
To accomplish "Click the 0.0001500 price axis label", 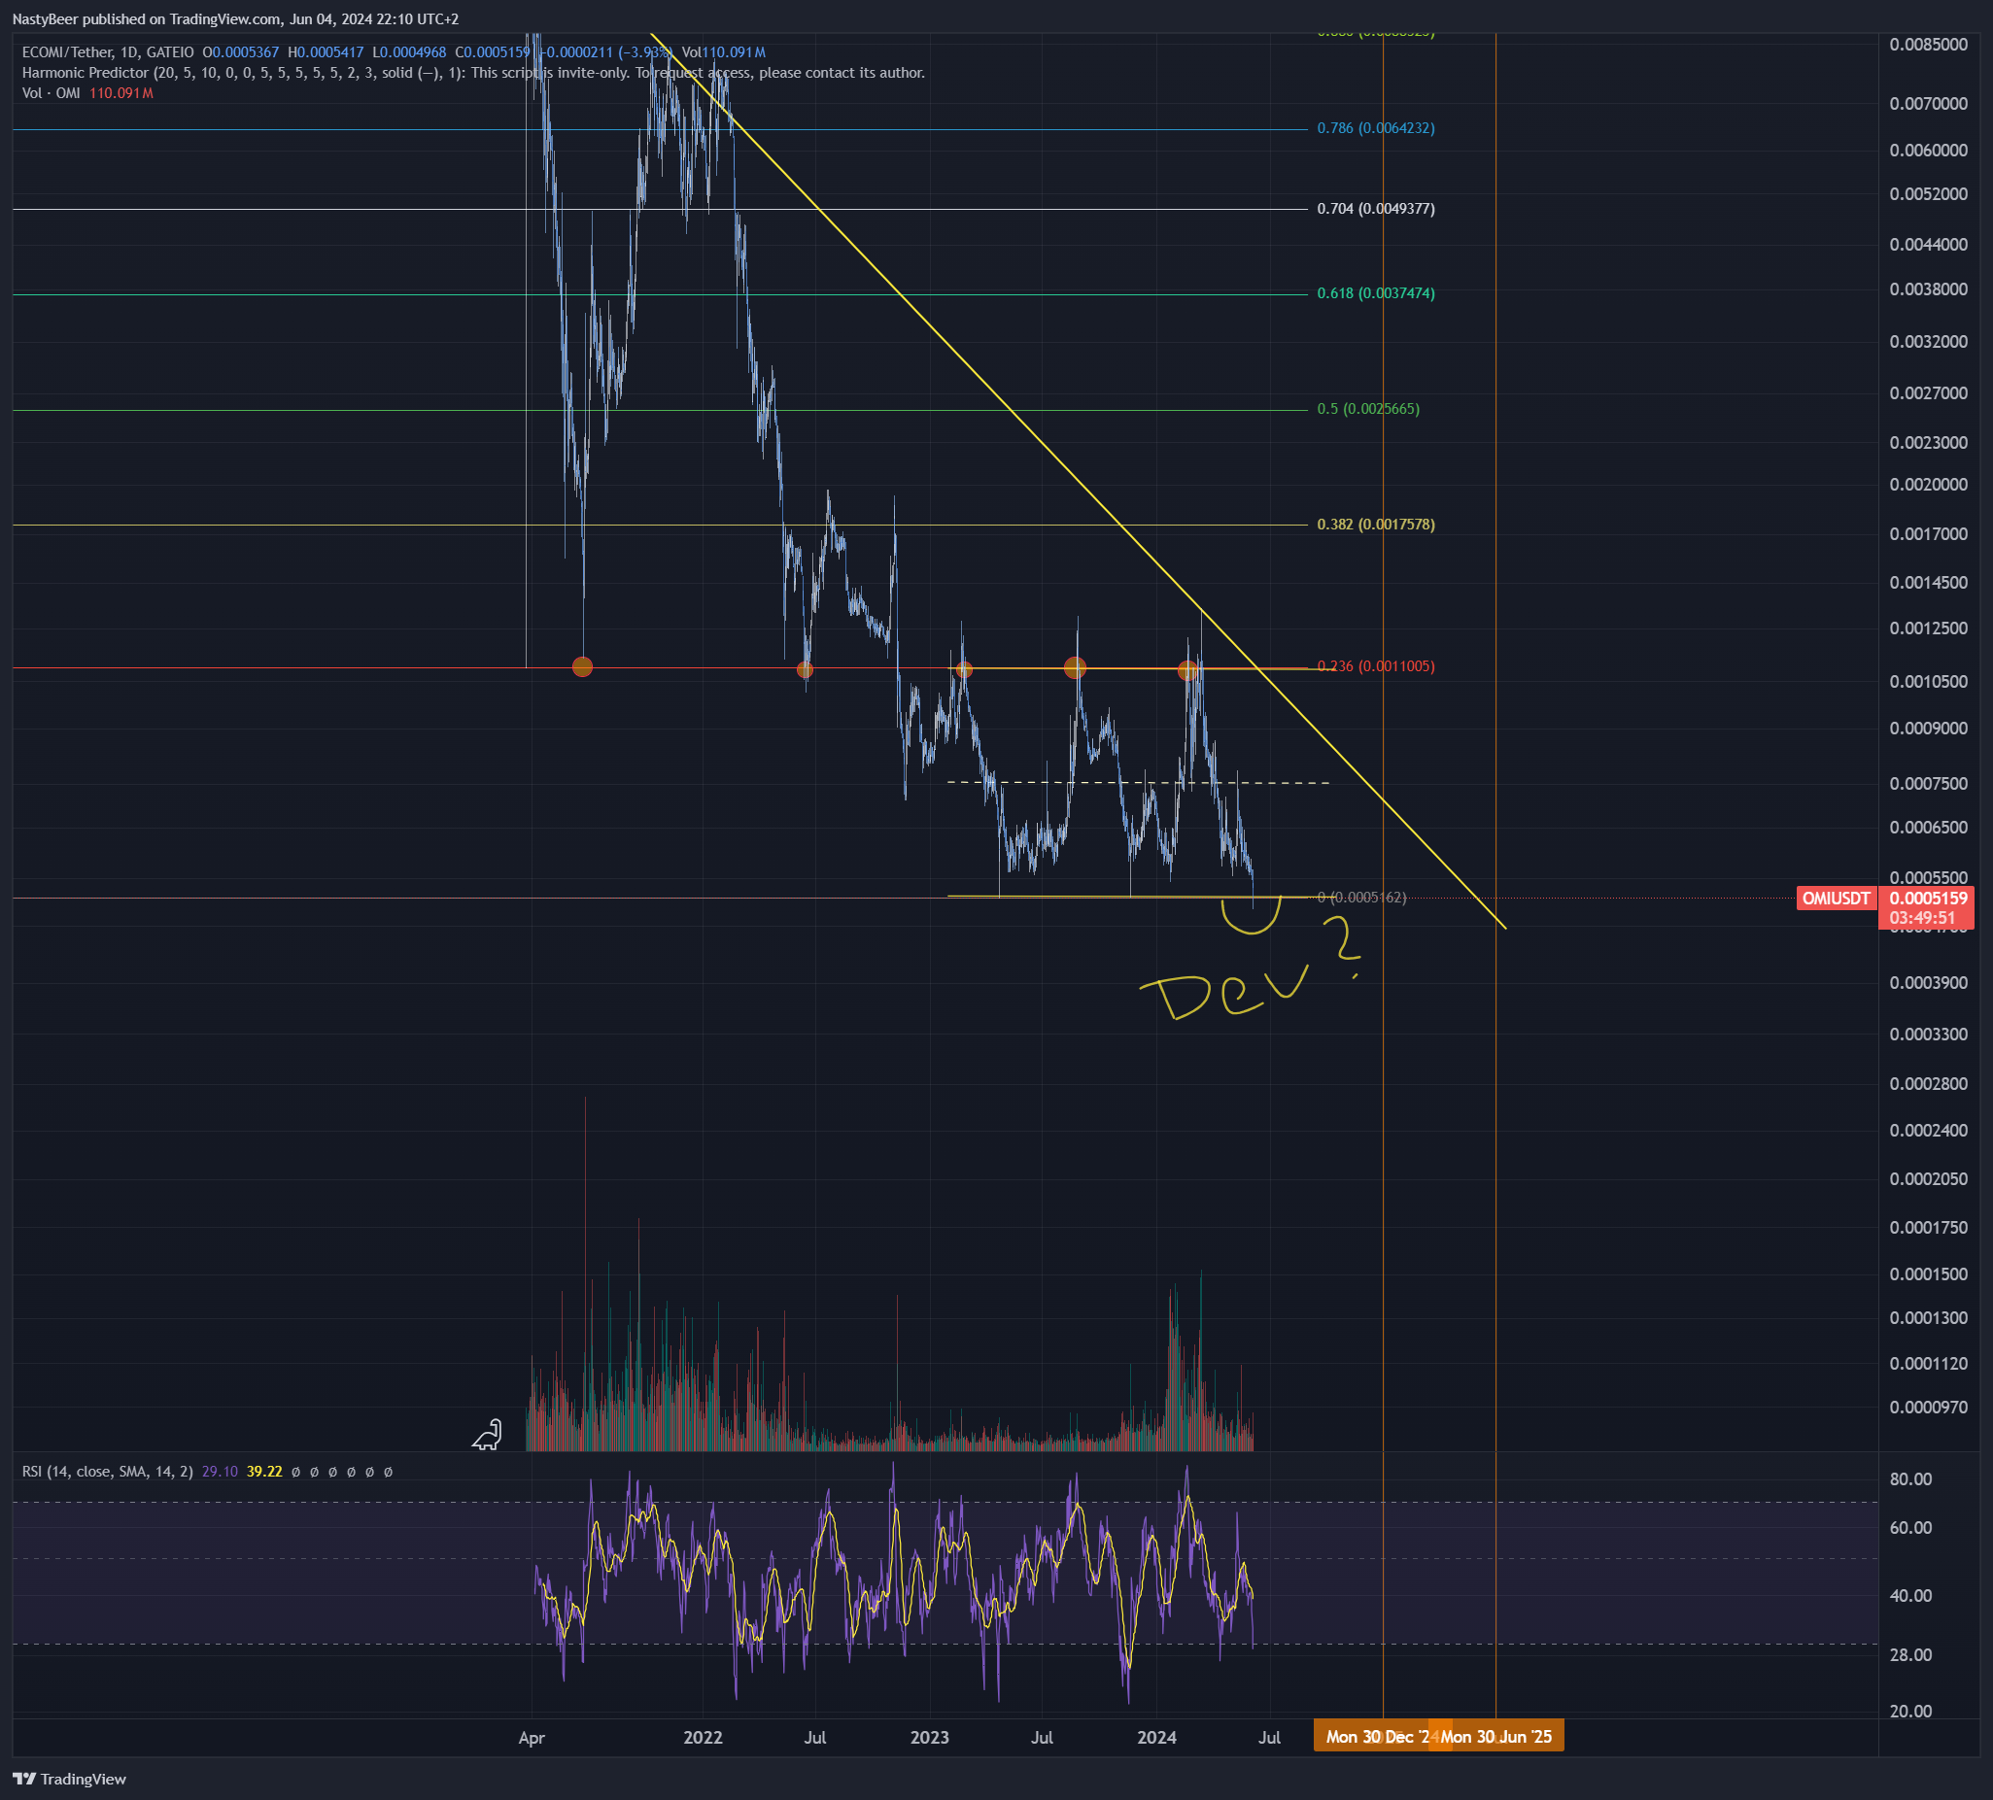I will coord(1929,1274).
